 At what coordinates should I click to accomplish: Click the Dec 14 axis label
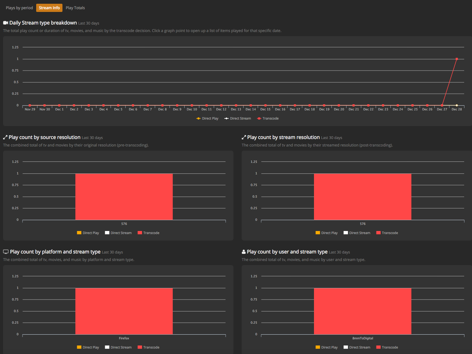(x=251, y=109)
